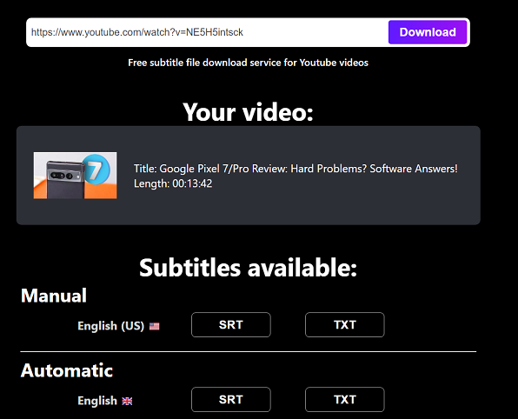Click the purple Download button
This screenshot has width=518, height=419.
tap(428, 32)
